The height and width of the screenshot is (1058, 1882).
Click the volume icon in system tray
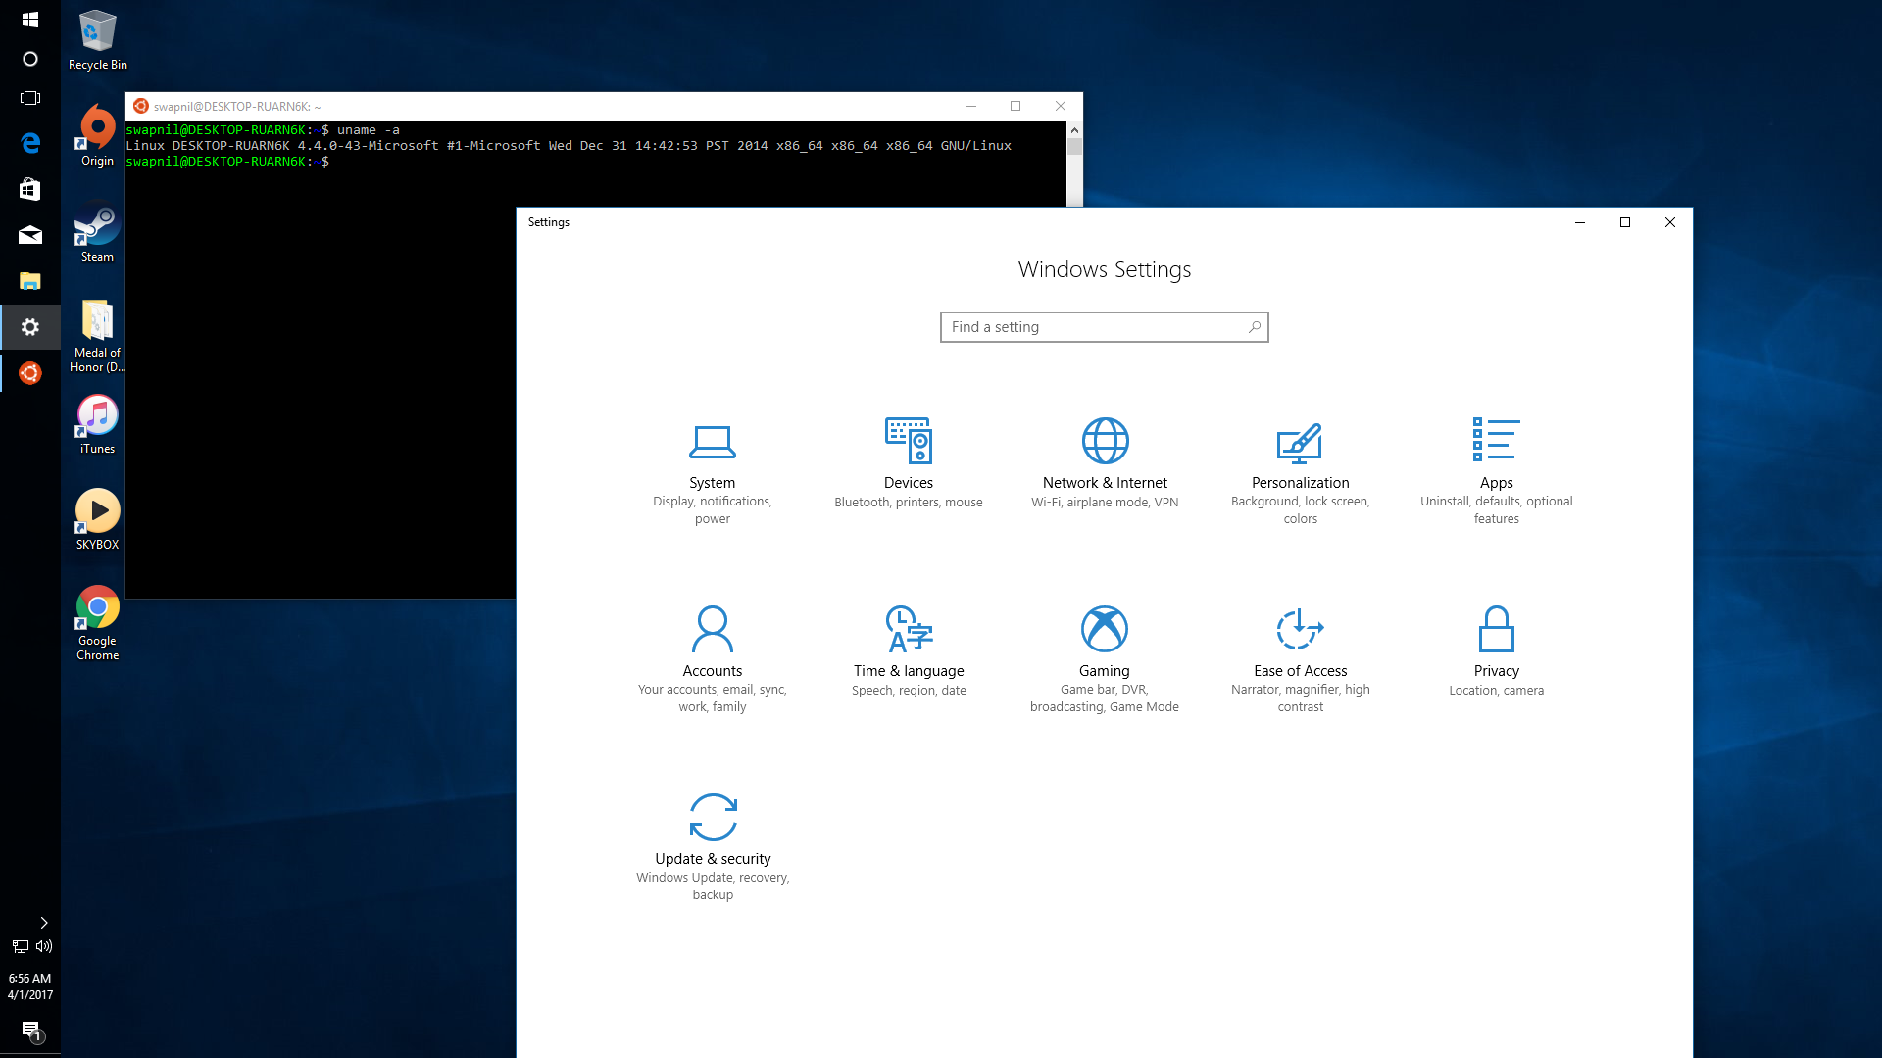(x=44, y=946)
